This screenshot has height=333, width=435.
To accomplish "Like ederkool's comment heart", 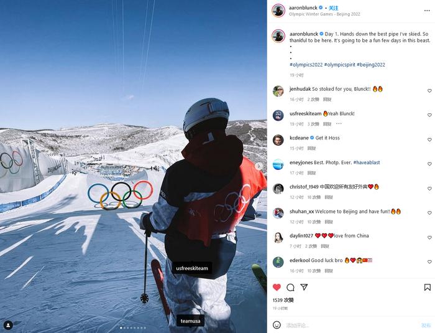I will click(x=429, y=262).
